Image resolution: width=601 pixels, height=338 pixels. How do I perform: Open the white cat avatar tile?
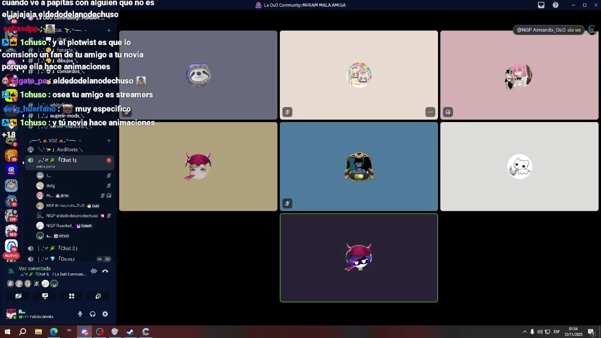(519, 167)
